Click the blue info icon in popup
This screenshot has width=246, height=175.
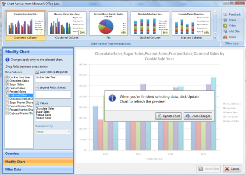(112, 98)
